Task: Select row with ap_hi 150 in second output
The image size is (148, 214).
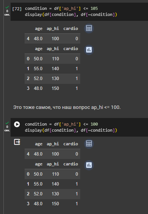Action: point(52,204)
